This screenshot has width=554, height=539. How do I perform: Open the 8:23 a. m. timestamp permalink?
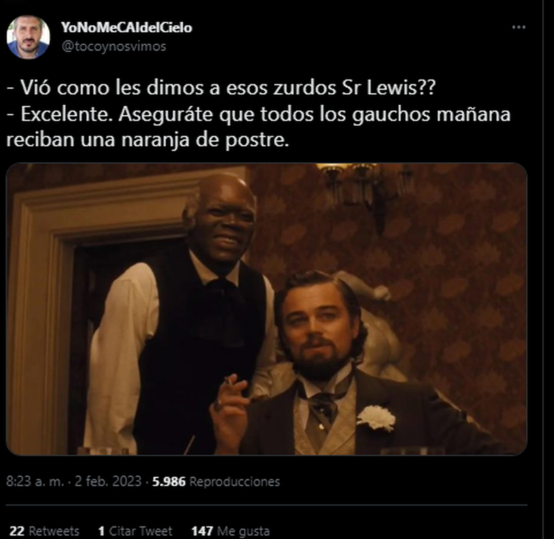(x=35, y=482)
